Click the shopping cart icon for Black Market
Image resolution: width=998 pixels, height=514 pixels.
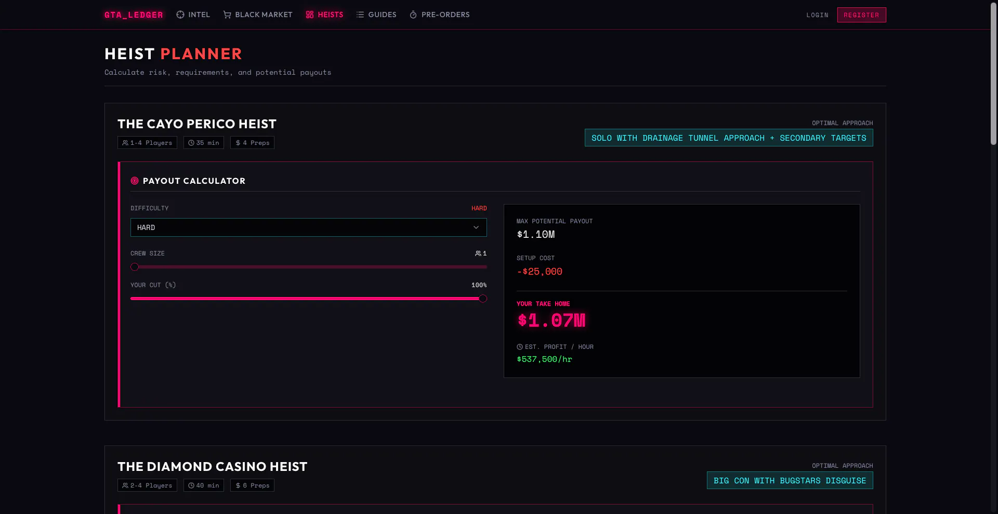pyautogui.click(x=227, y=15)
